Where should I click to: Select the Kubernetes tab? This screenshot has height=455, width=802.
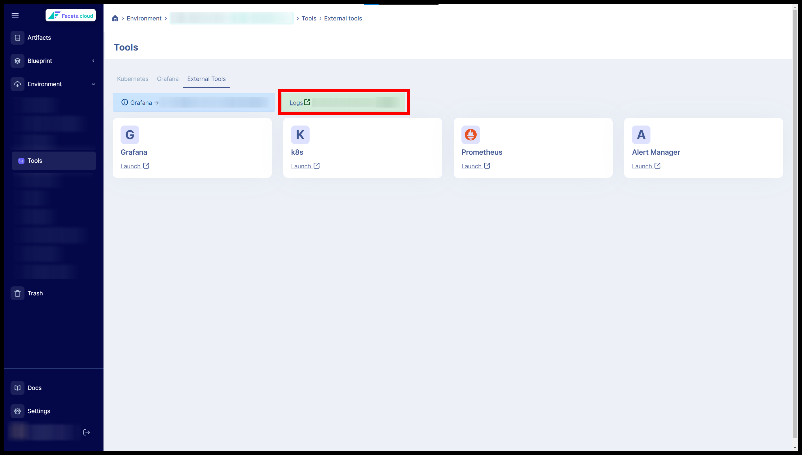tap(133, 79)
